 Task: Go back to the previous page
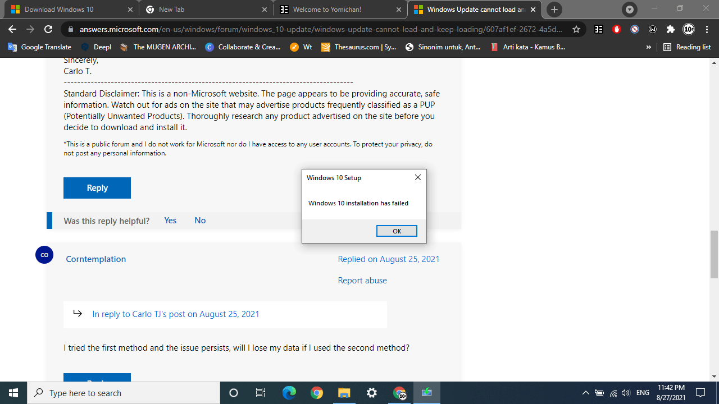click(x=12, y=29)
